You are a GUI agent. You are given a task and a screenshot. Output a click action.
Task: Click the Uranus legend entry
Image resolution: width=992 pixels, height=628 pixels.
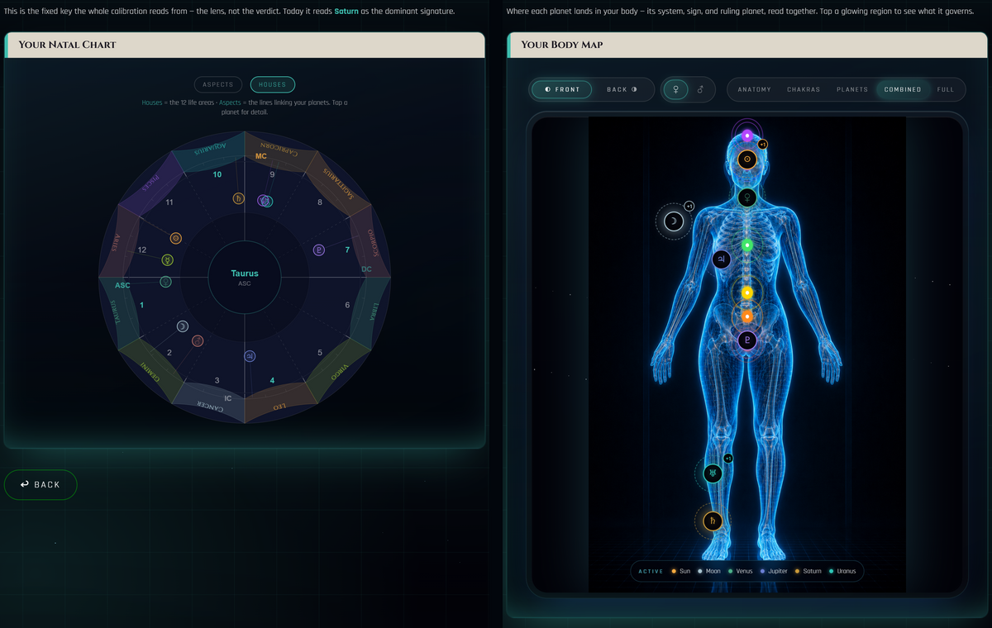tap(842, 571)
